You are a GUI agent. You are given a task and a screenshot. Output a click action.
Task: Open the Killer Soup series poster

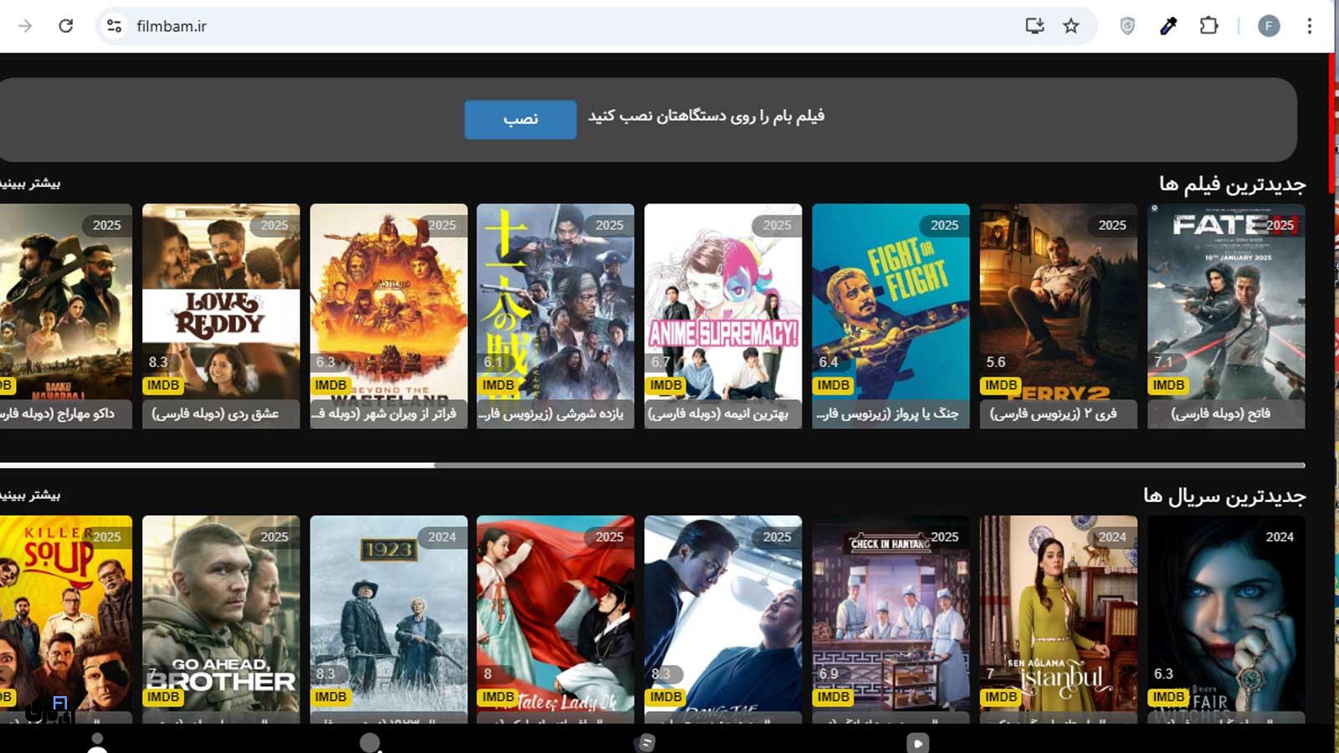54,611
